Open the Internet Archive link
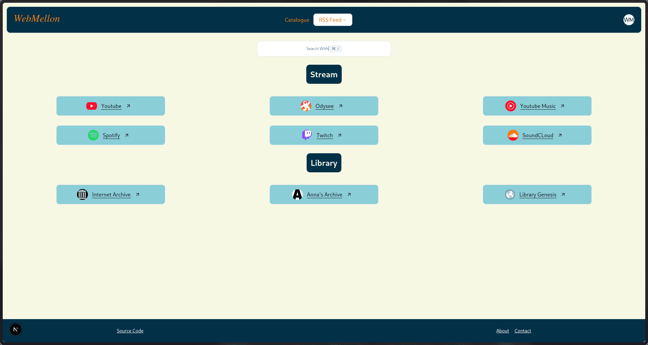The image size is (648, 345). (111, 194)
